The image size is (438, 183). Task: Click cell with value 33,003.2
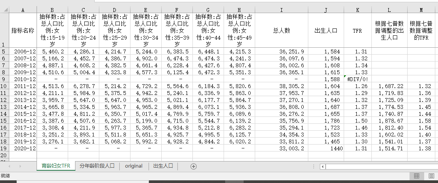(x=282, y=148)
